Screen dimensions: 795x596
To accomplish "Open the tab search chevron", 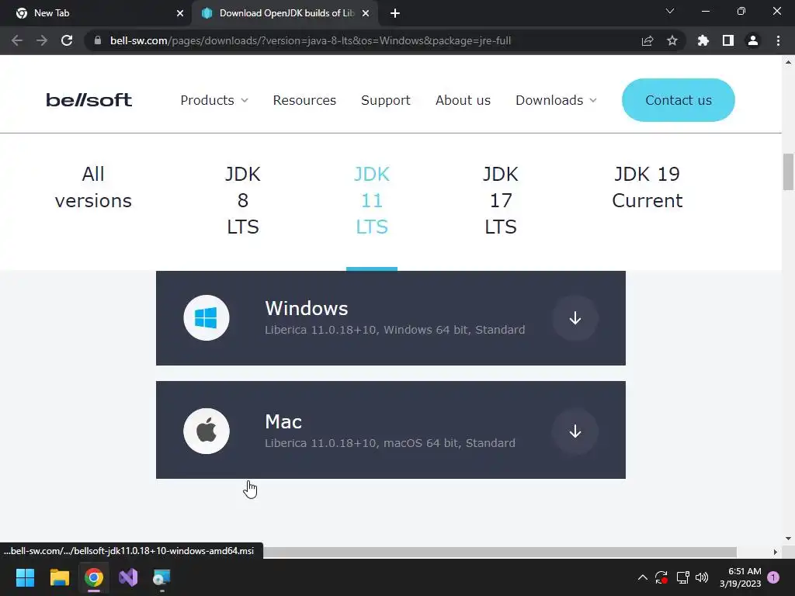I will pos(670,11).
